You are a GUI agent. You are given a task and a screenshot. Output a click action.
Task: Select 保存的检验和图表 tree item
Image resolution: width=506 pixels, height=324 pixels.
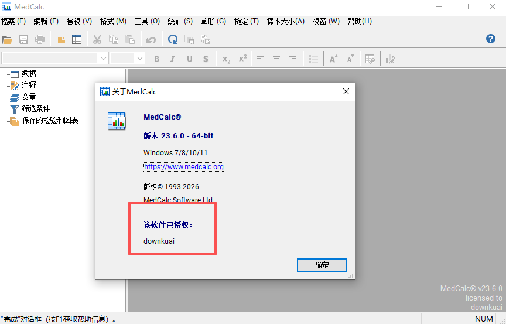(50, 120)
